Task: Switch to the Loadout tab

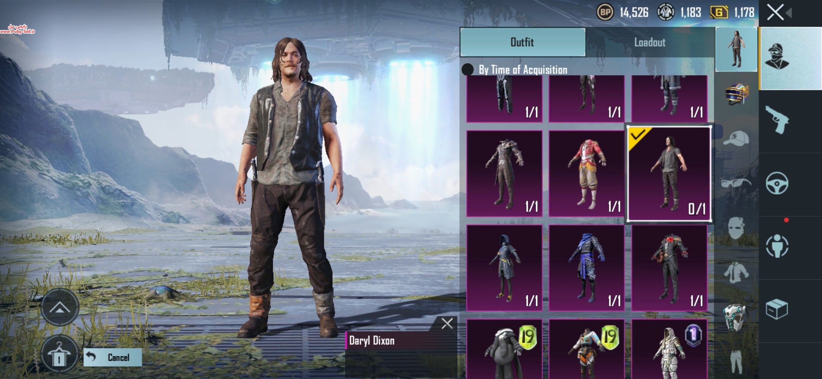Action: 650,42
